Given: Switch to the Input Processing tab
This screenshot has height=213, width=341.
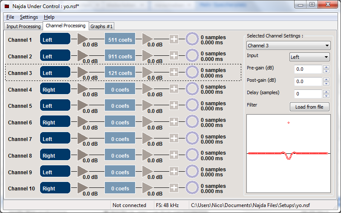Looking at the screenshot, I should 23,26.
